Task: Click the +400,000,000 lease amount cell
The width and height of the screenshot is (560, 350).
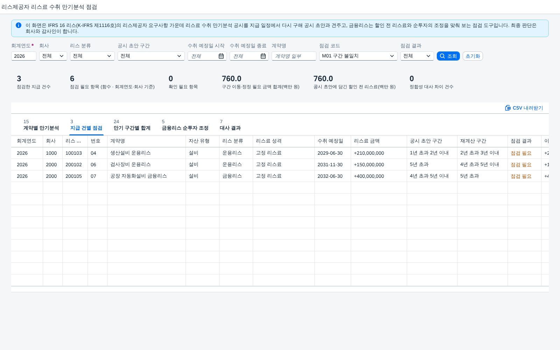Action: pyautogui.click(x=379, y=176)
